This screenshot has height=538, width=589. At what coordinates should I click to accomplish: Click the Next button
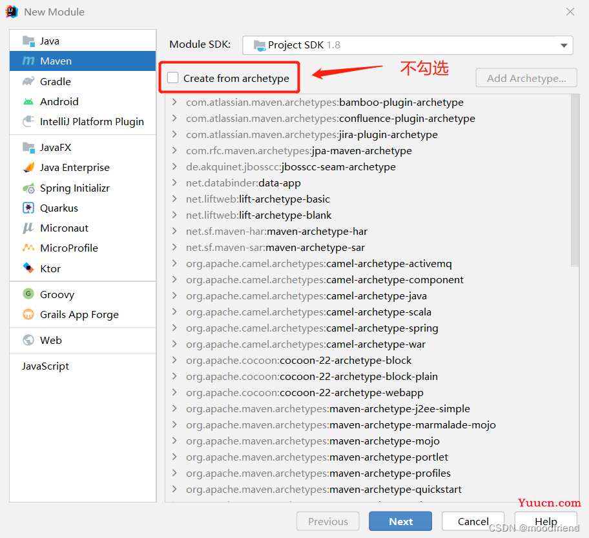point(400,521)
